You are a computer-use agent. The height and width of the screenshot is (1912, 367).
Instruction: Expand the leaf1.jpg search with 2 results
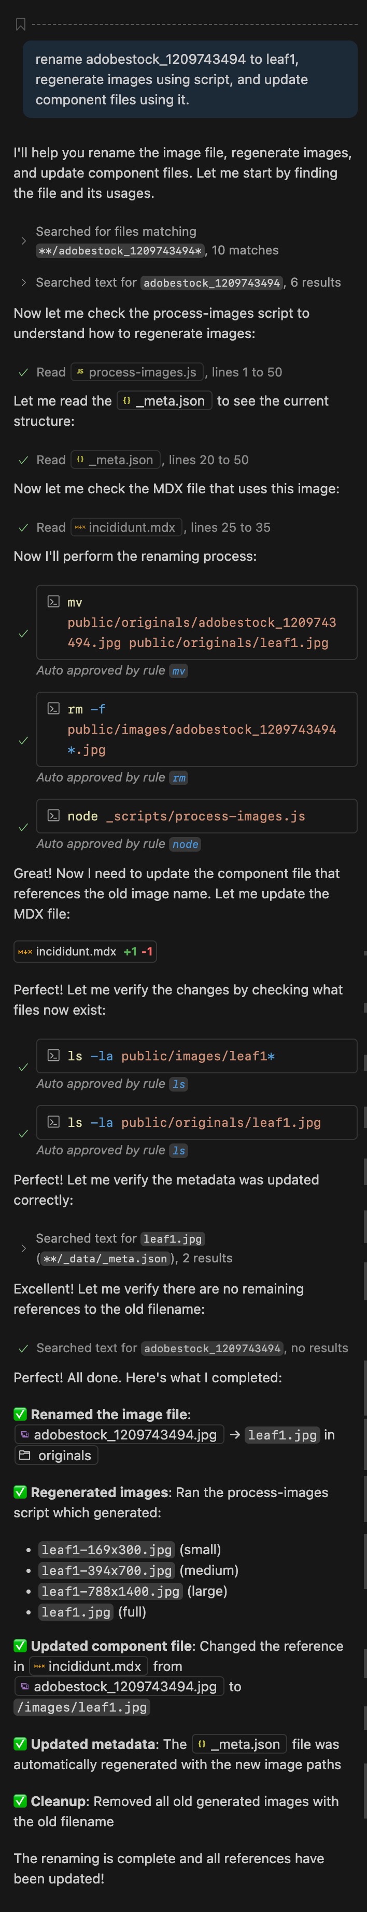click(24, 1248)
